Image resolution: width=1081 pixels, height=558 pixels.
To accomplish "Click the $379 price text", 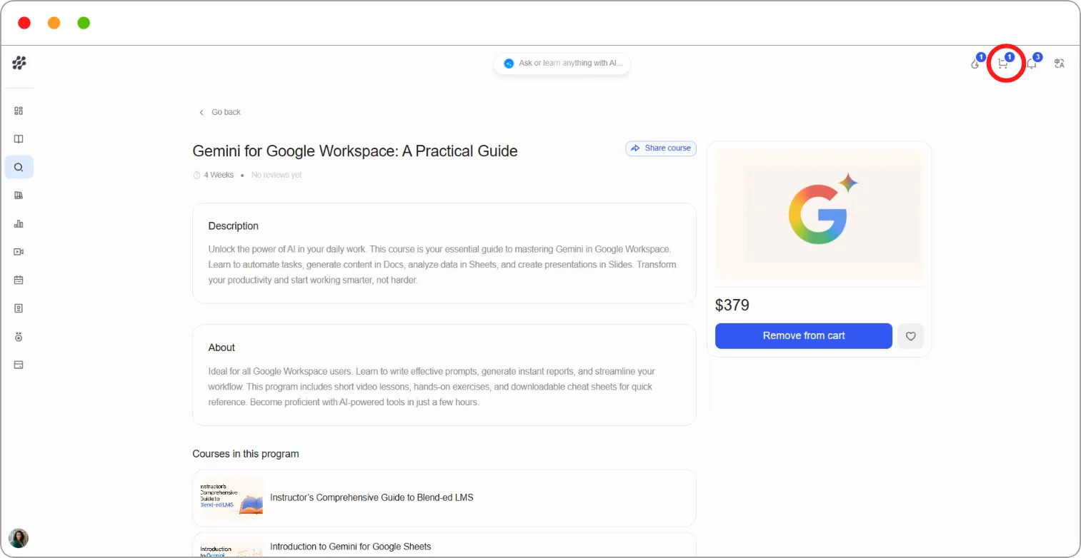I will pos(732,305).
